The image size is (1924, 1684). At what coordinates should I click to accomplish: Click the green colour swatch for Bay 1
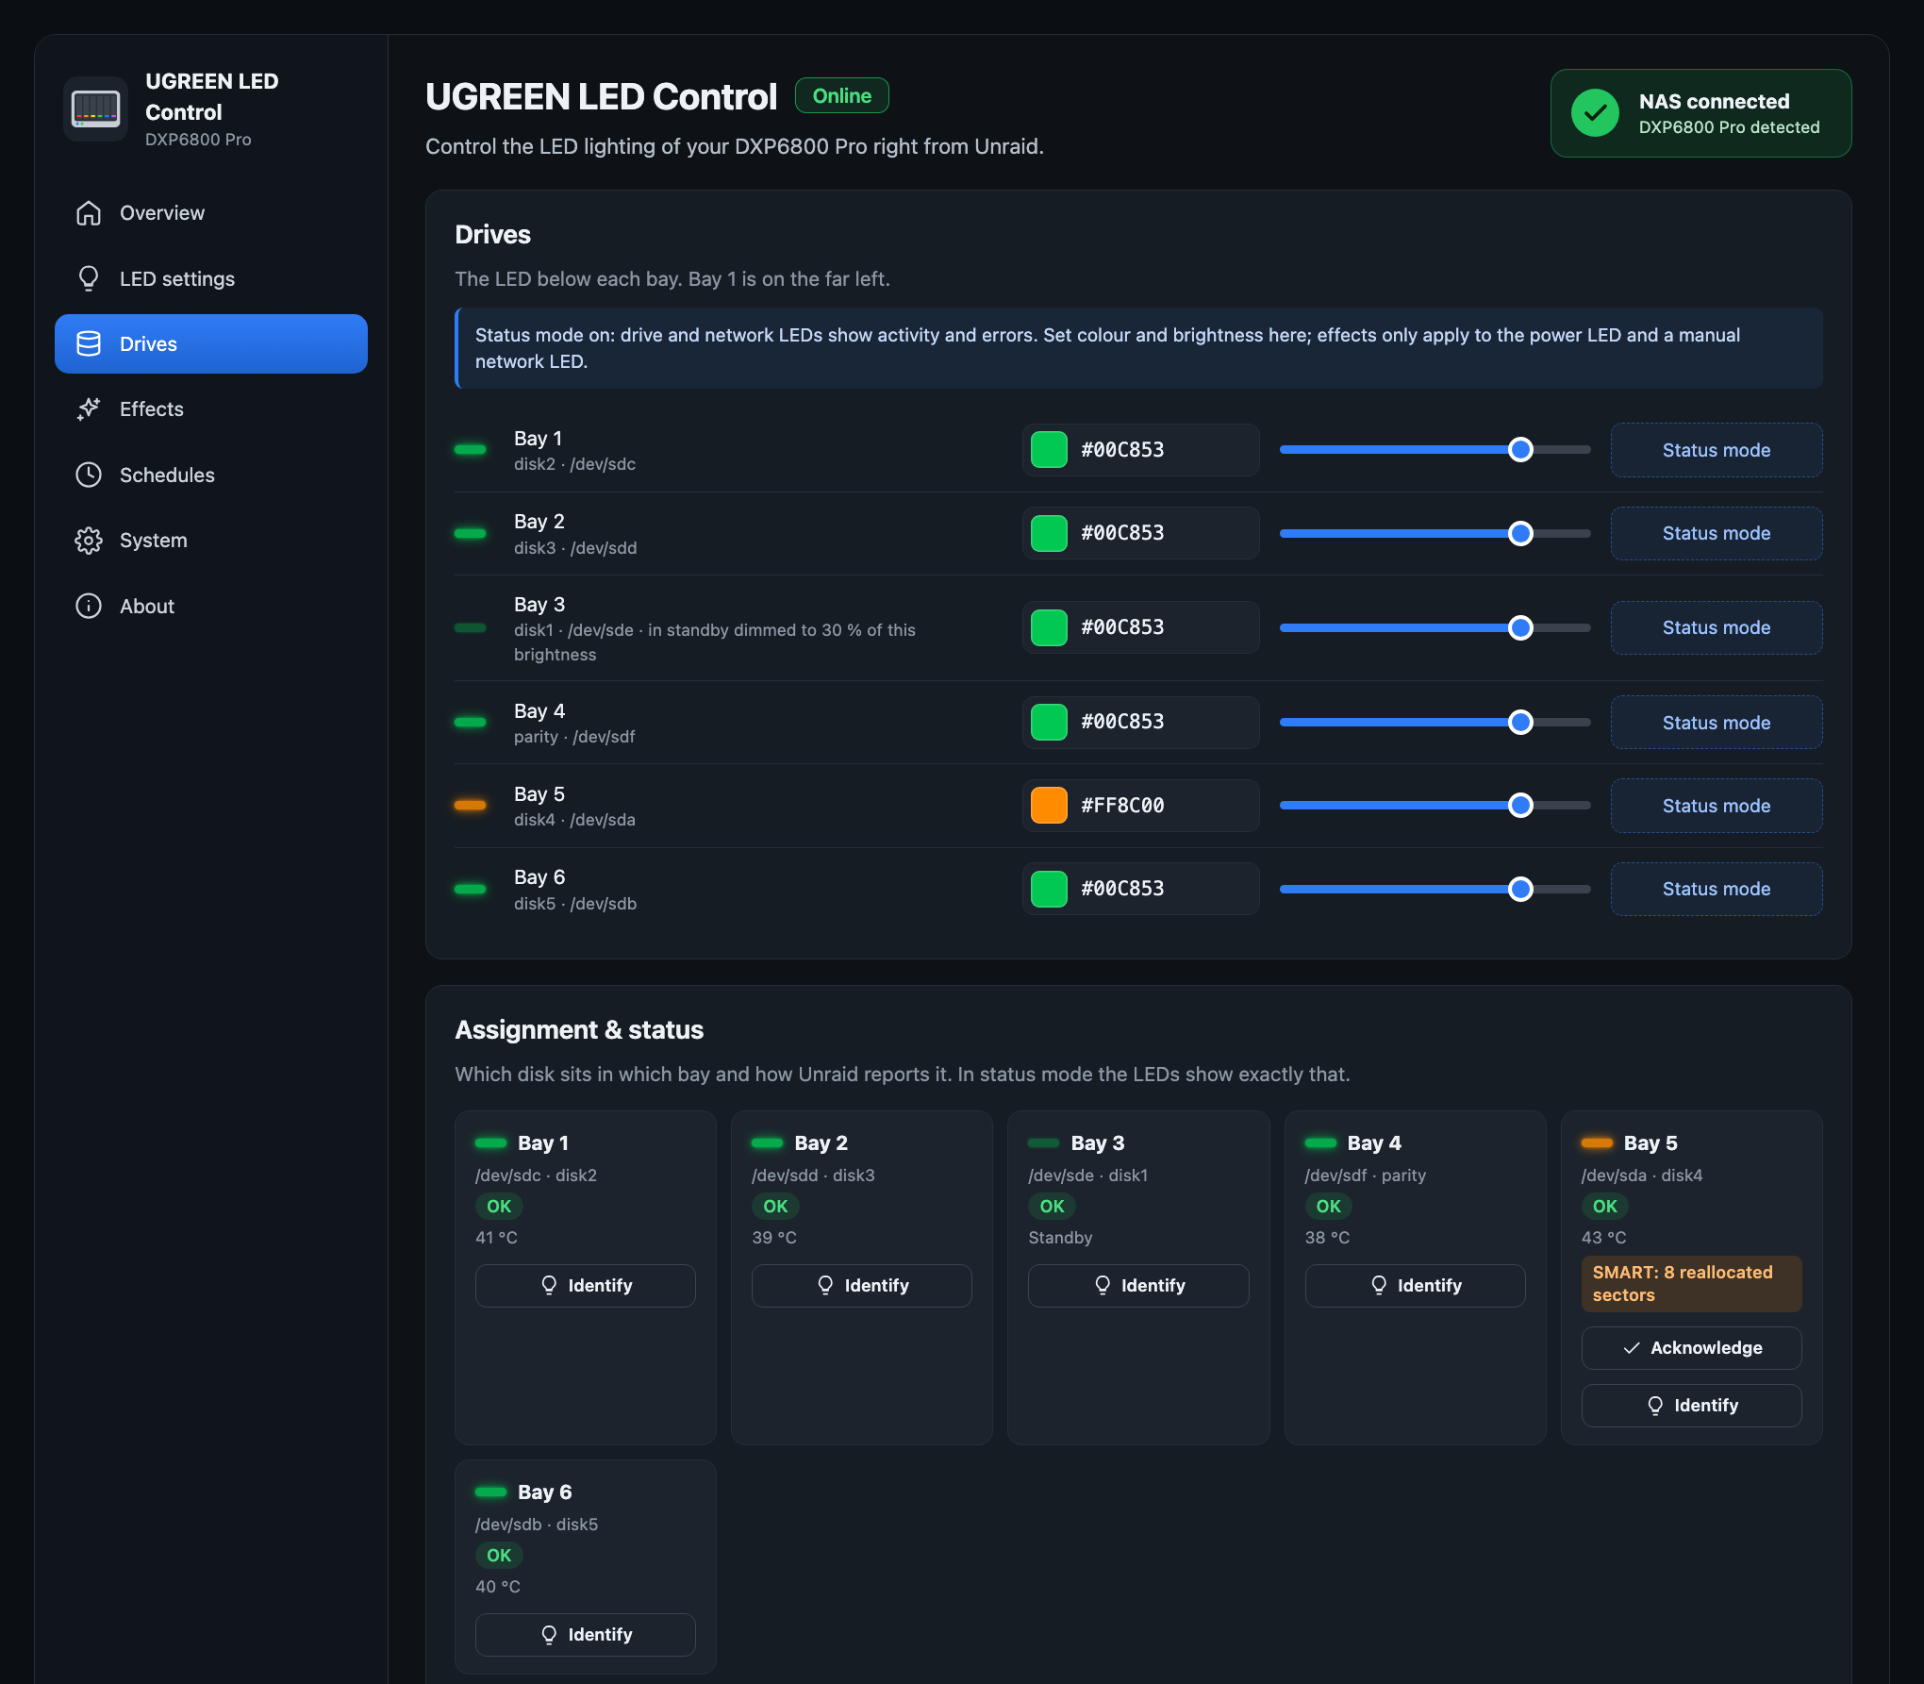1049,450
